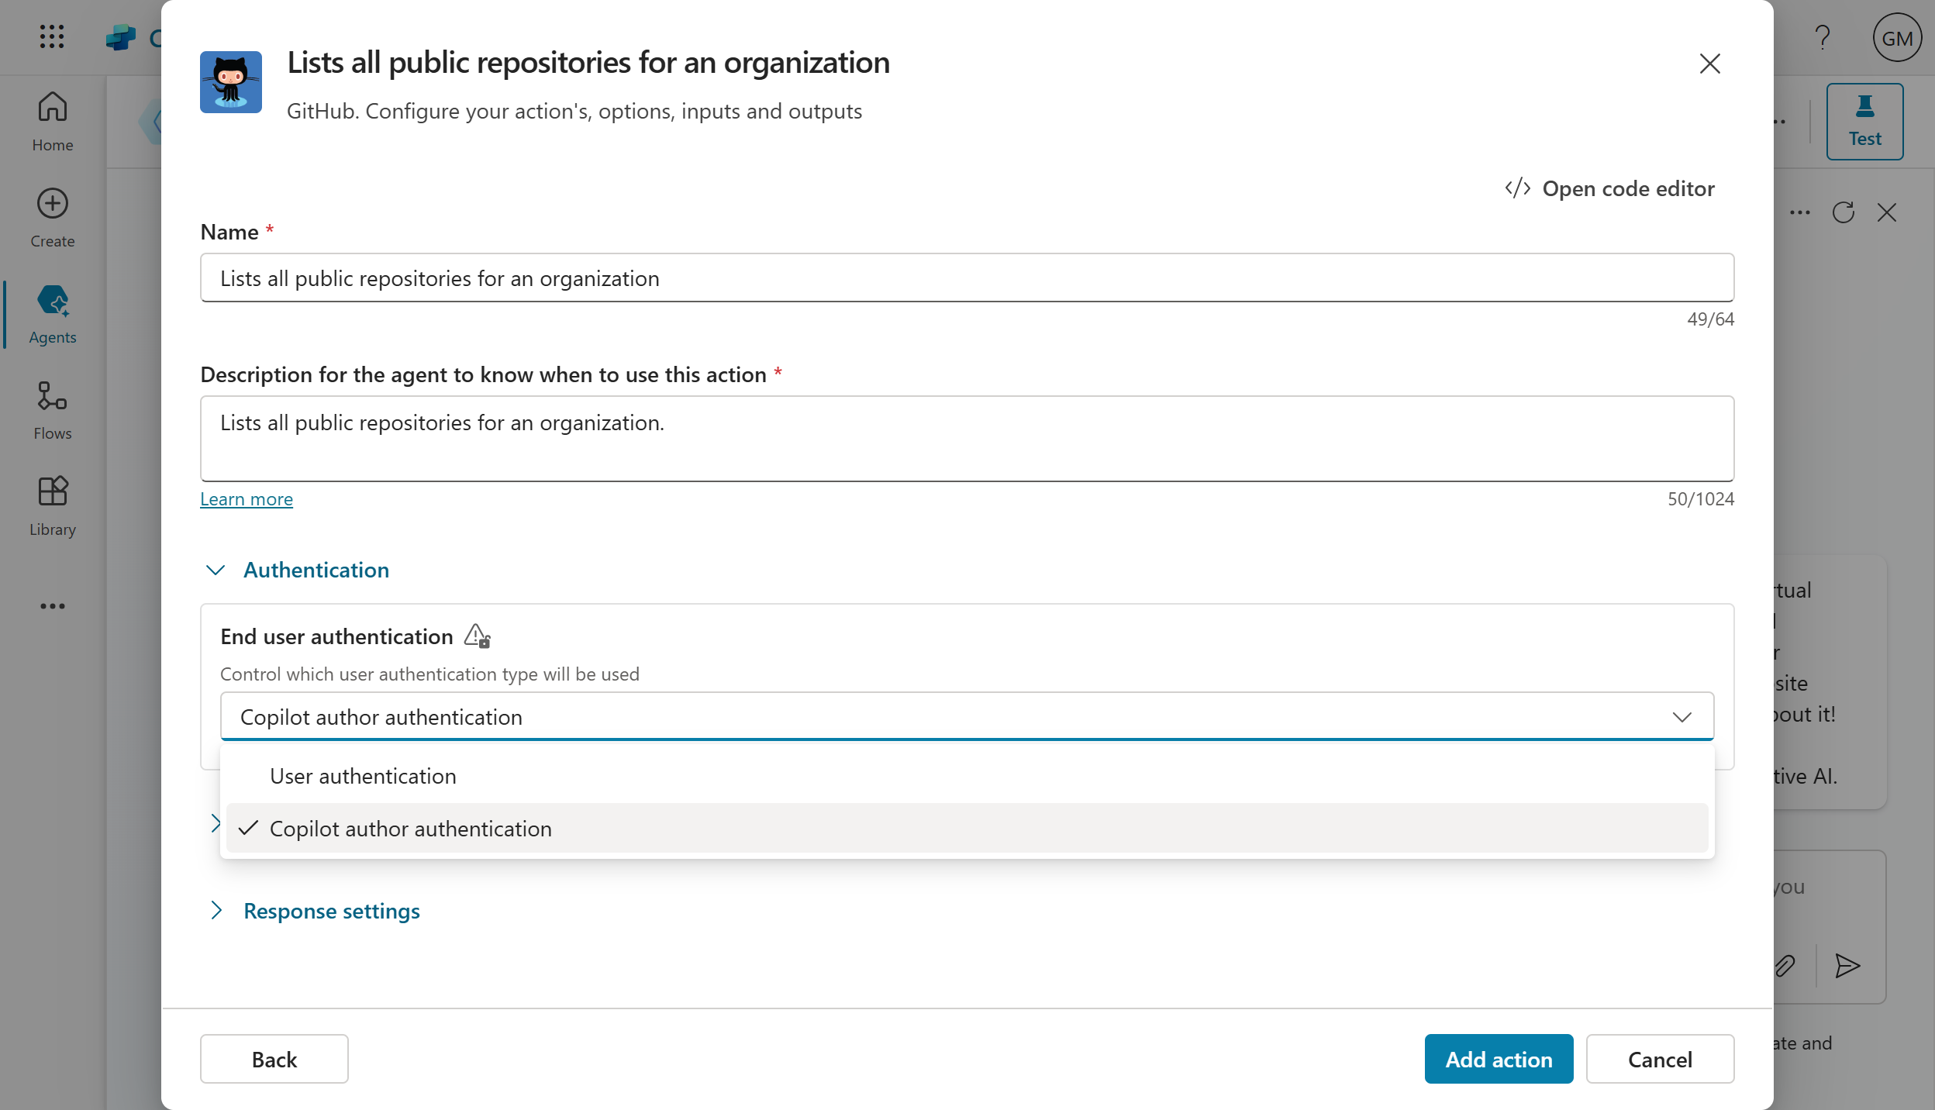Choose Copilot author authentication from list
1935x1110 pixels.
[410, 829]
